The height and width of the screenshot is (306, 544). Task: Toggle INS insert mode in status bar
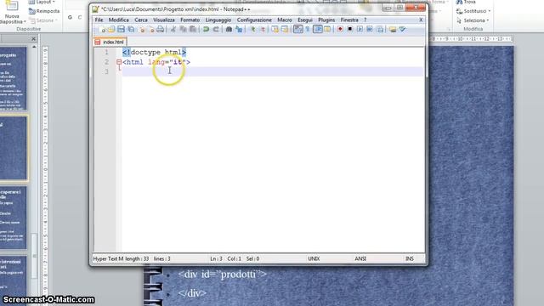coord(410,258)
